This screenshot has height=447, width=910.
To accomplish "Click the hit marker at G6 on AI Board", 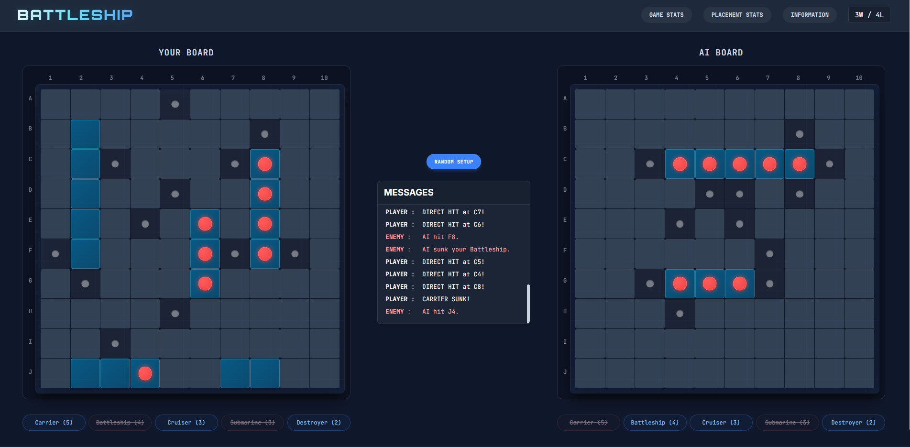I will point(739,284).
